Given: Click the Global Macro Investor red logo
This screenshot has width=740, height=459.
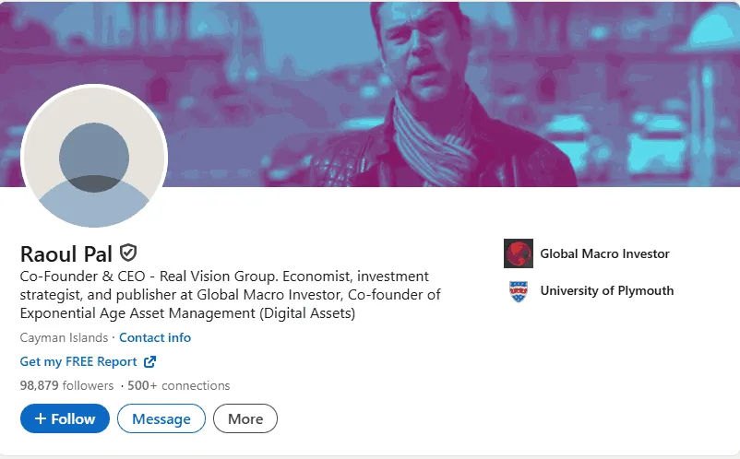Looking at the screenshot, I should 519,253.
